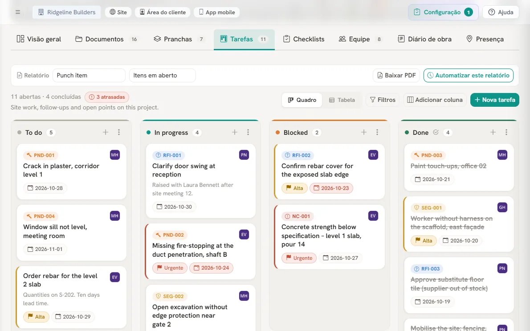The width and height of the screenshot is (530, 331).
Task: Add a task to the To do column
Action: [106, 133]
